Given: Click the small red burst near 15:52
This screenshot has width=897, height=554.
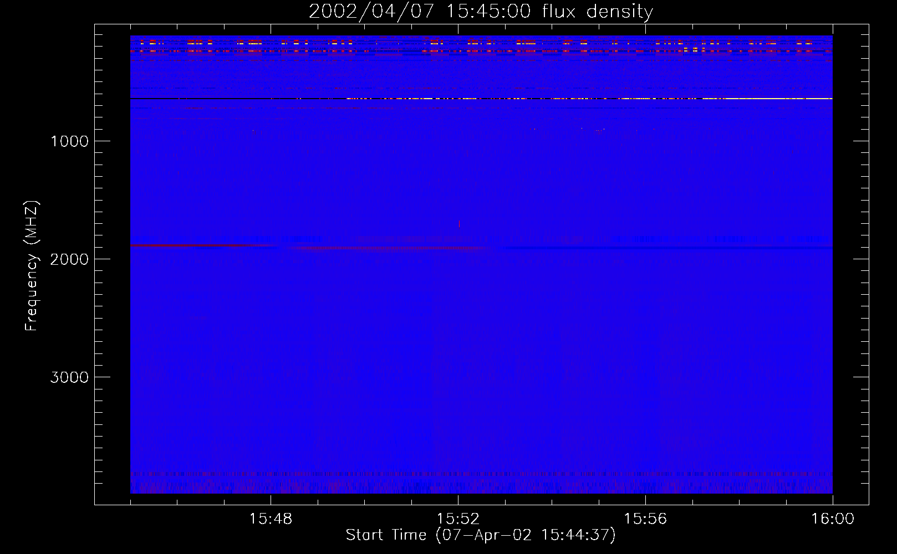Looking at the screenshot, I should point(459,224).
